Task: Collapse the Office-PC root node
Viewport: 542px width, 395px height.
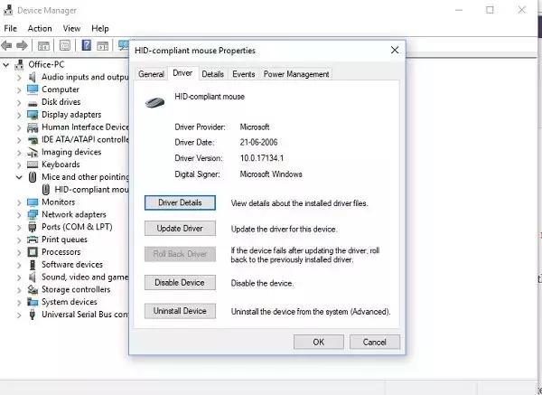Action: [6, 64]
